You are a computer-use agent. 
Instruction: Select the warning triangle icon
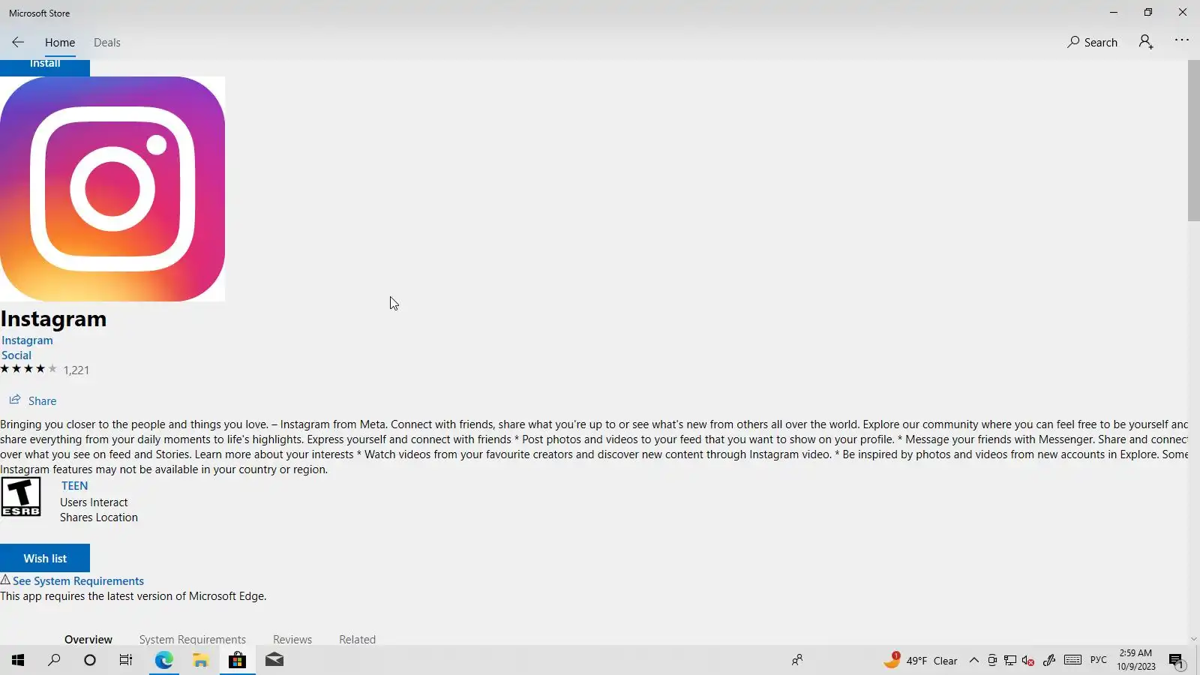coord(5,580)
